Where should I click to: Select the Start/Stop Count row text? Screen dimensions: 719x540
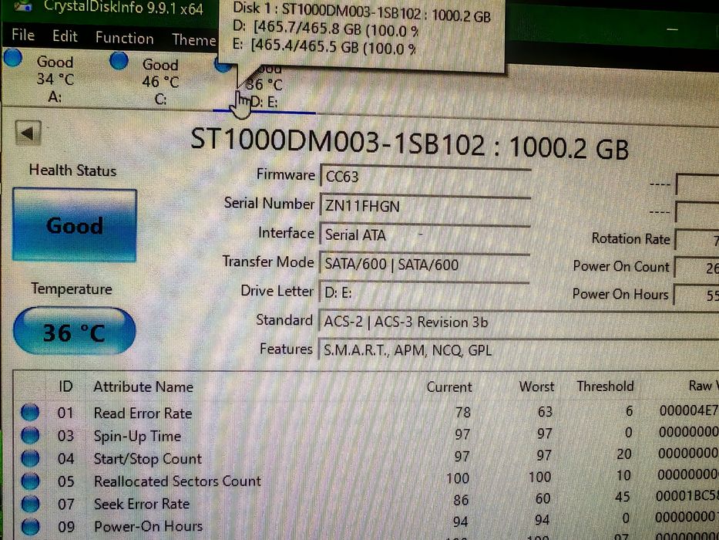coord(147,458)
